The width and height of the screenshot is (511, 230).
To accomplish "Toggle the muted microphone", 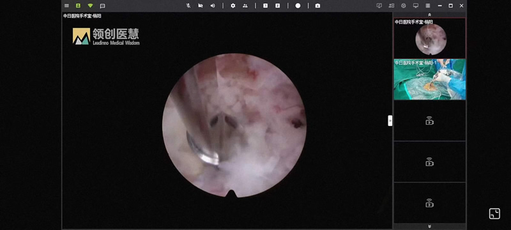I will coord(188,6).
